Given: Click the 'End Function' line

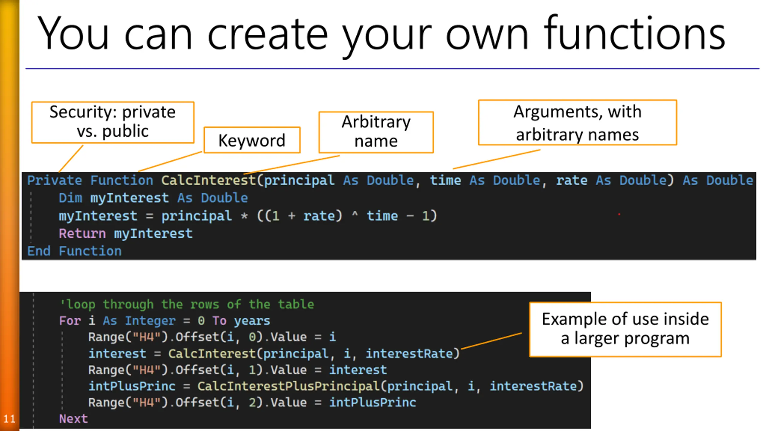Looking at the screenshot, I should point(74,251).
